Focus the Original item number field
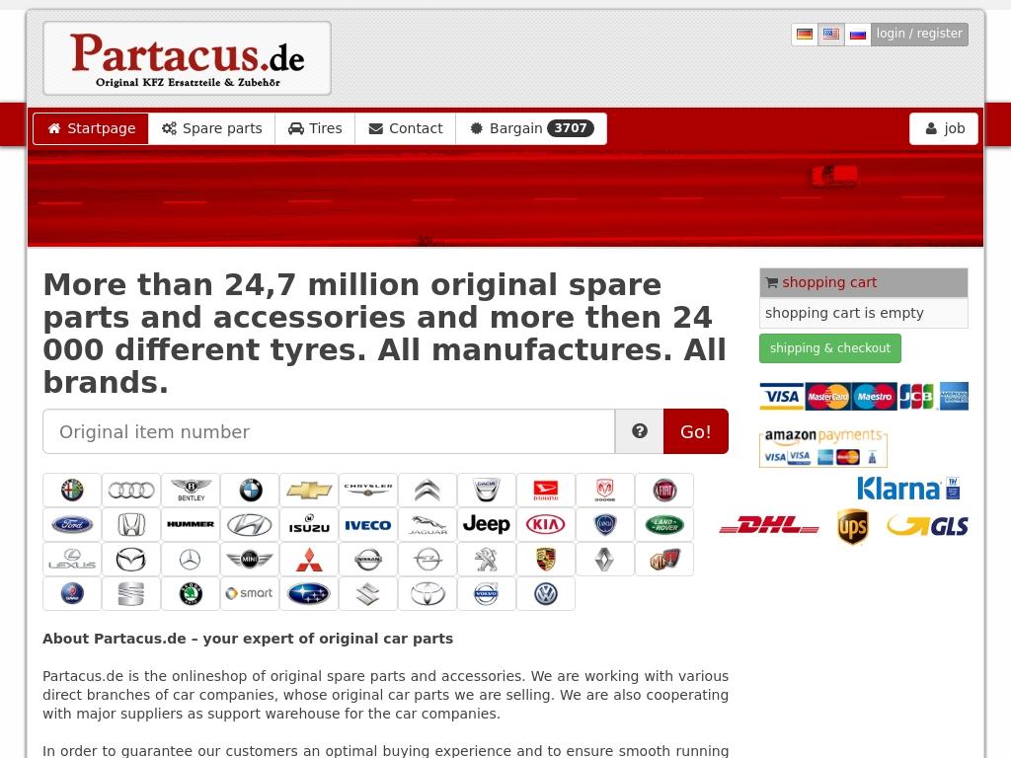The width and height of the screenshot is (1011, 758). (x=329, y=431)
